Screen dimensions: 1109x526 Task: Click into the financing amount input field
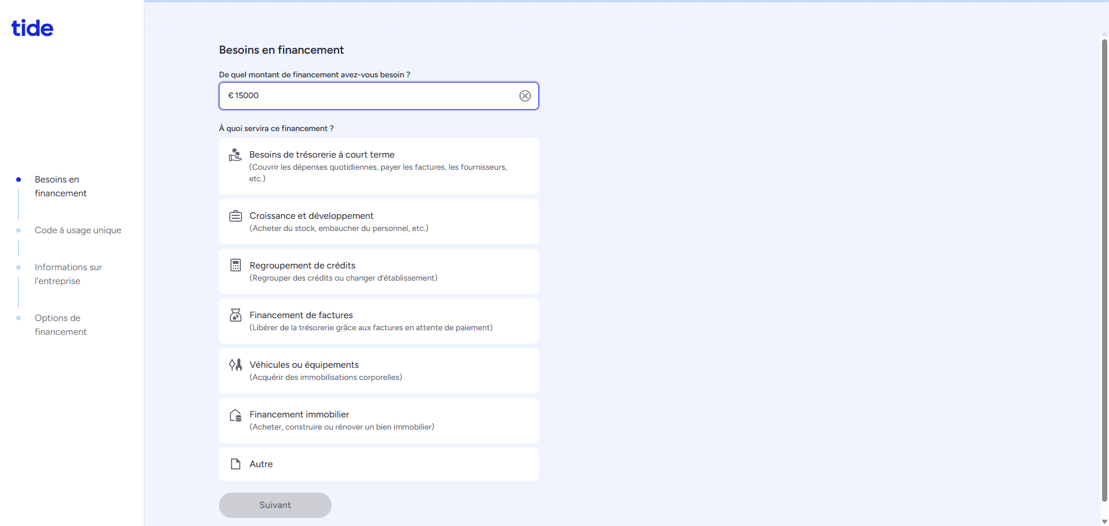click(x=370, y=96)
